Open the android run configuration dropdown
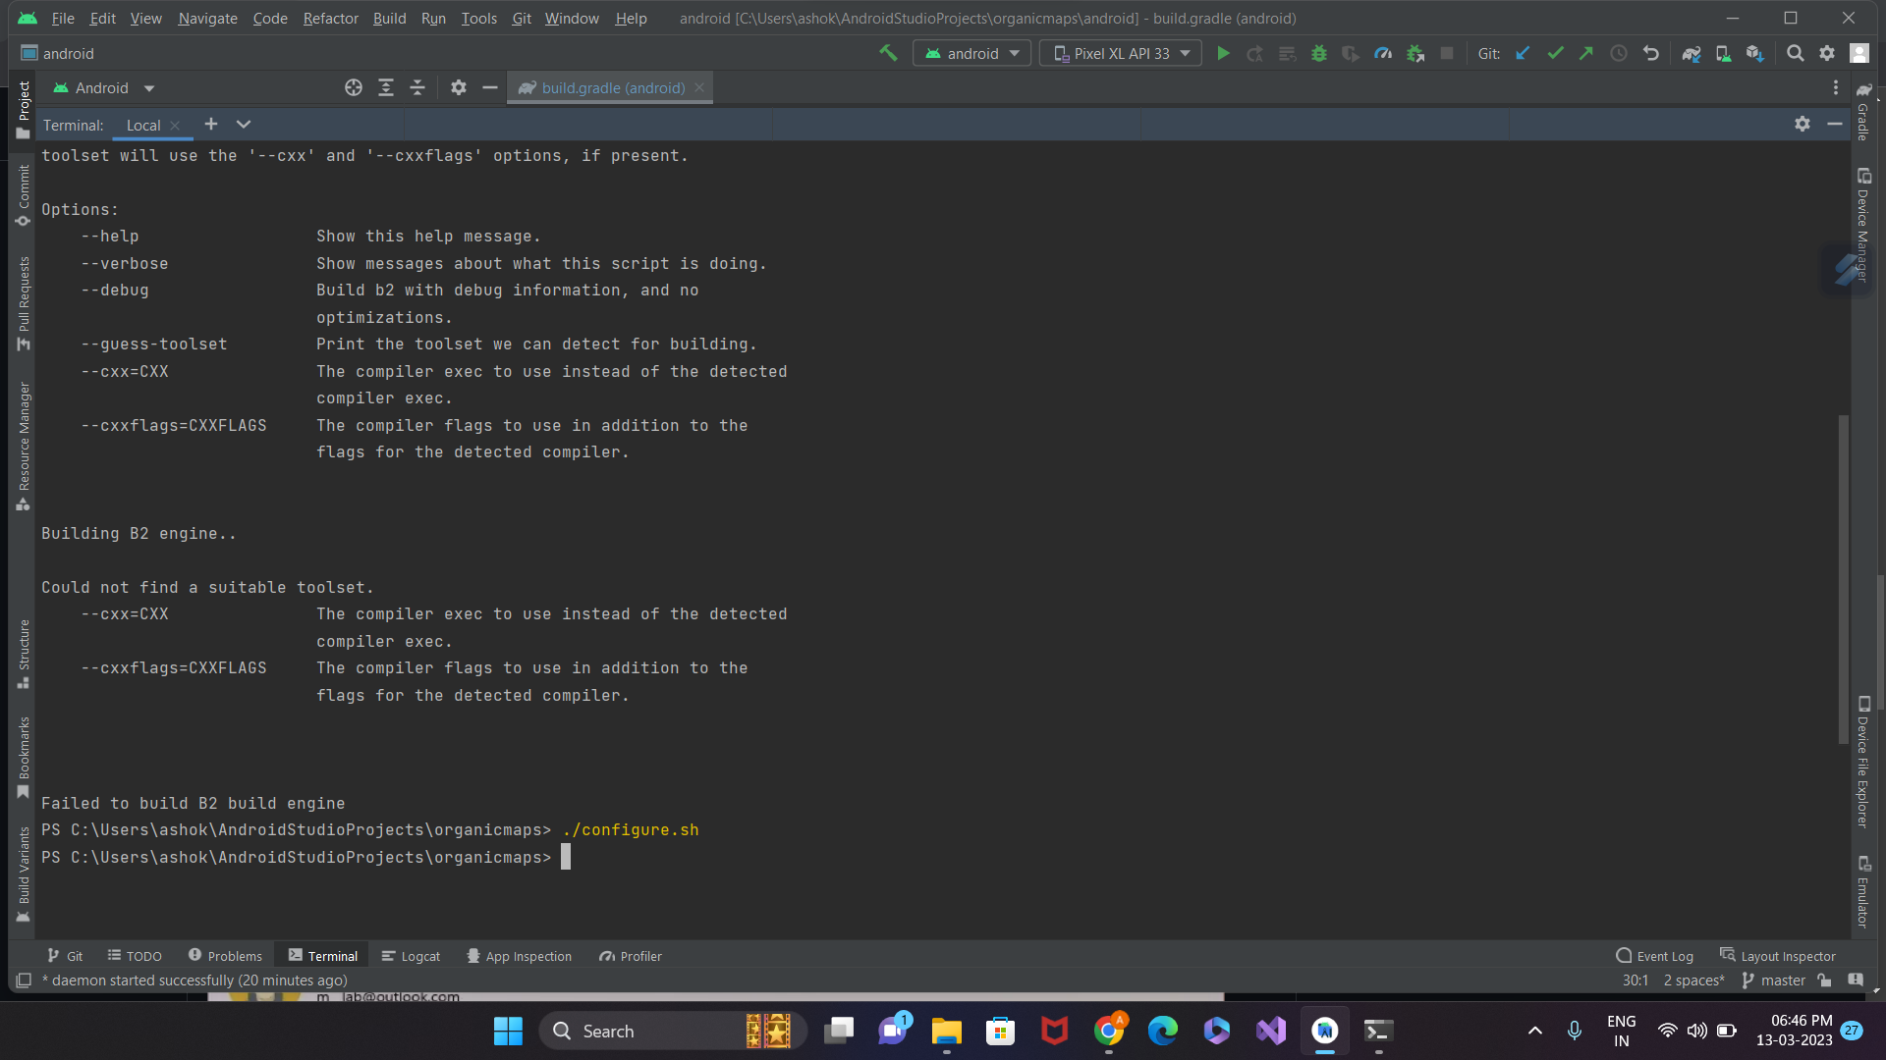Viewport: 1886px width, 1060px height. click(972, 53)
